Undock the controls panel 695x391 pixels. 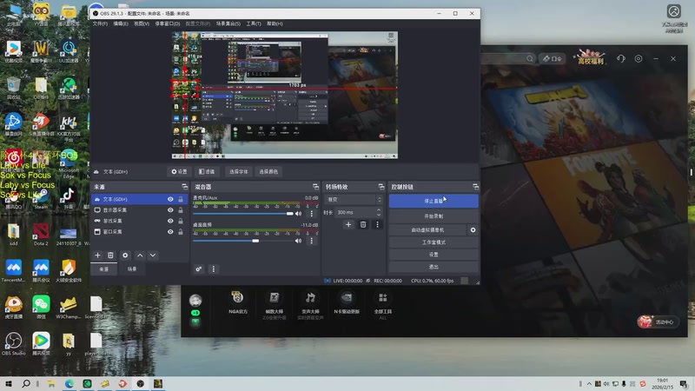click(x=475, y=187)
